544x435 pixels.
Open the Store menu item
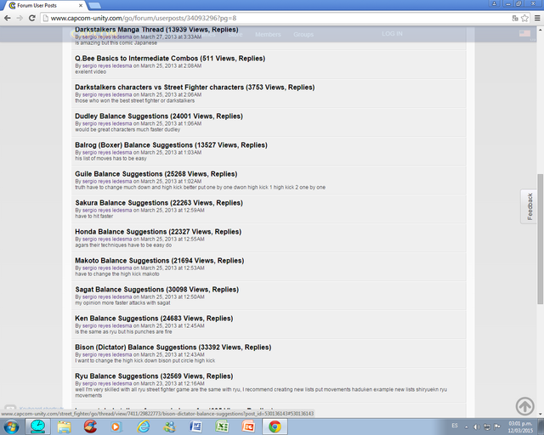point(235,34)
